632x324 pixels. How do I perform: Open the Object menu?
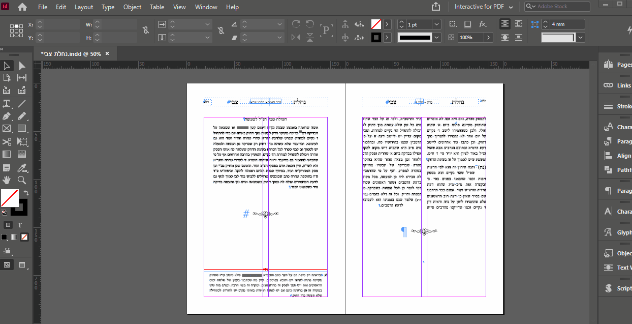tap(132, 7)
